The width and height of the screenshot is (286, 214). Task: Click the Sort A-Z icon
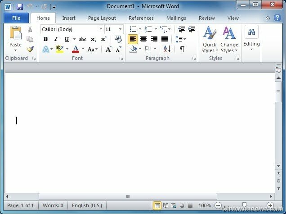tap(167, 49)
